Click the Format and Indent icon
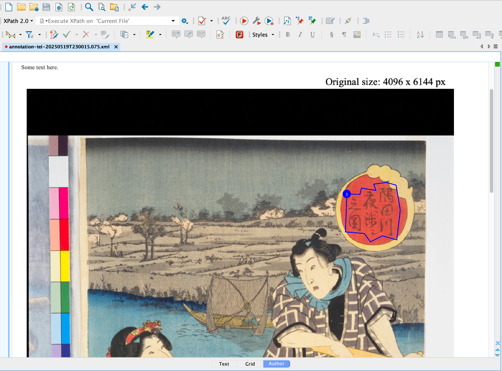Screen dimensions: 502x371 point(366,21)
